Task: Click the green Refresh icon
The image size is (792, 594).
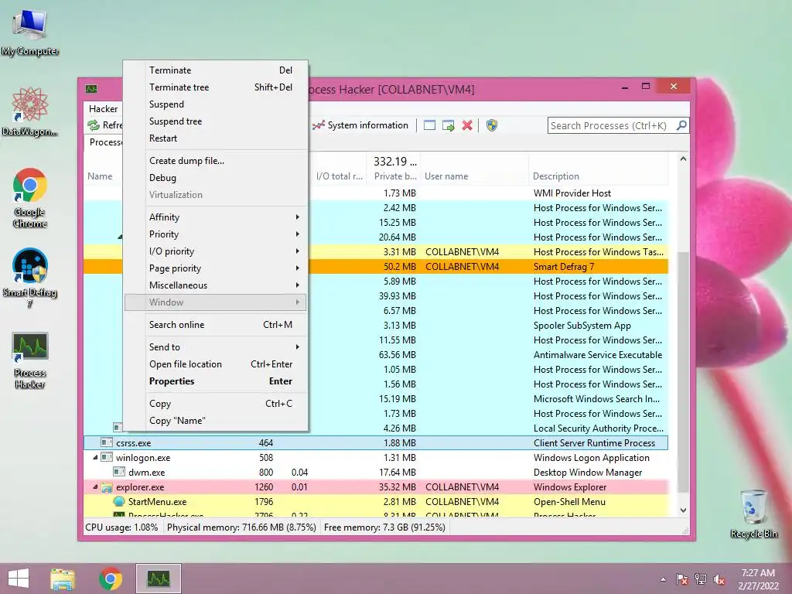Action: tap(94, 125)
